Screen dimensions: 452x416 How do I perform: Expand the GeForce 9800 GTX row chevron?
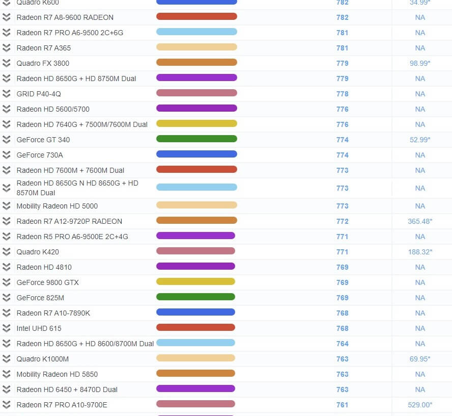point(6,282)
